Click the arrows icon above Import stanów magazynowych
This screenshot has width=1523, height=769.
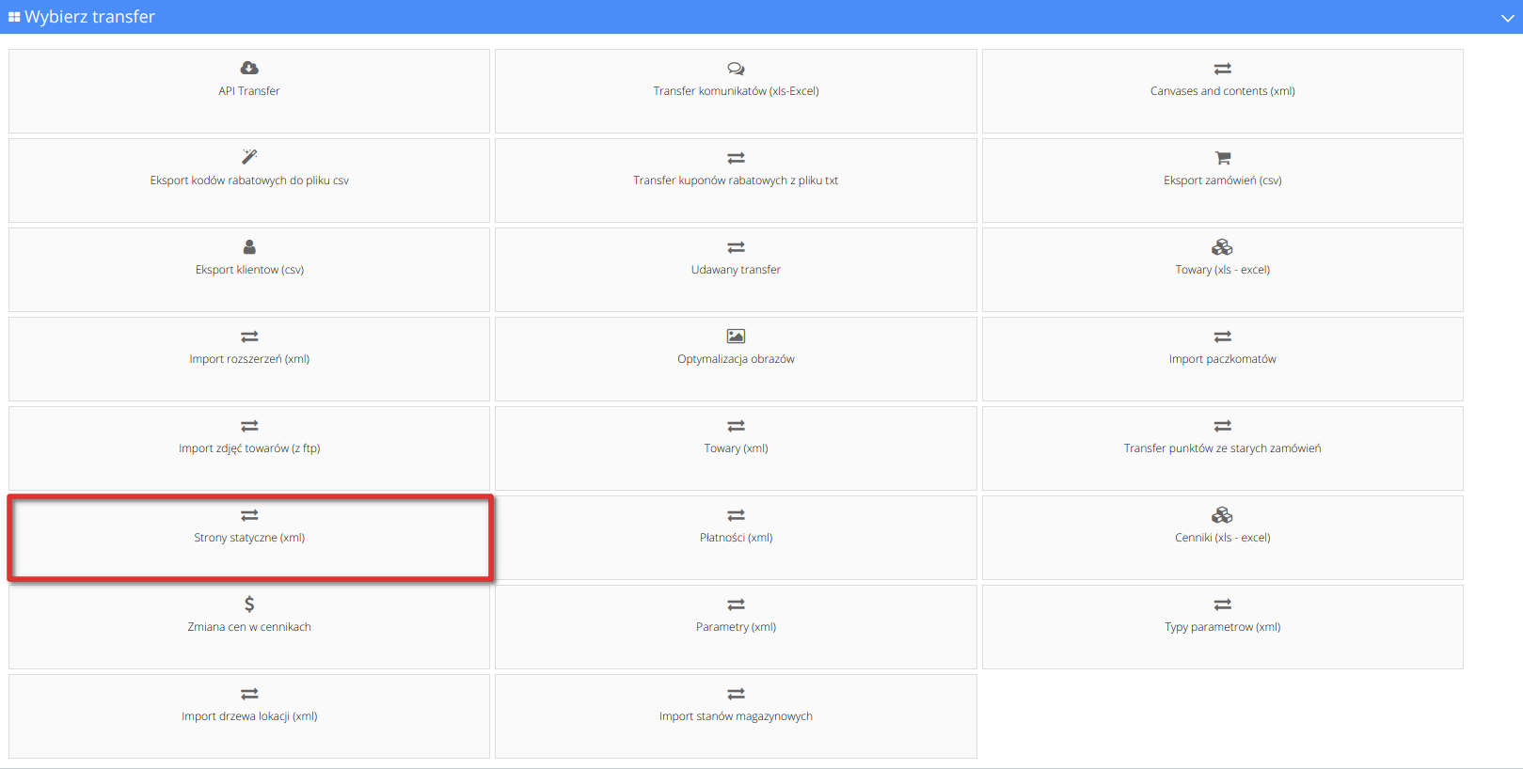click(x=736, y=694)
